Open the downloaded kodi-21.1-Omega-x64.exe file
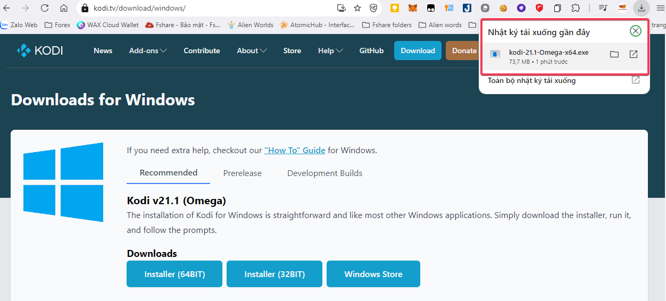Image resolution: width=666 pixels, height=301 pixels. pyautogui.click(x=634, y=54)
